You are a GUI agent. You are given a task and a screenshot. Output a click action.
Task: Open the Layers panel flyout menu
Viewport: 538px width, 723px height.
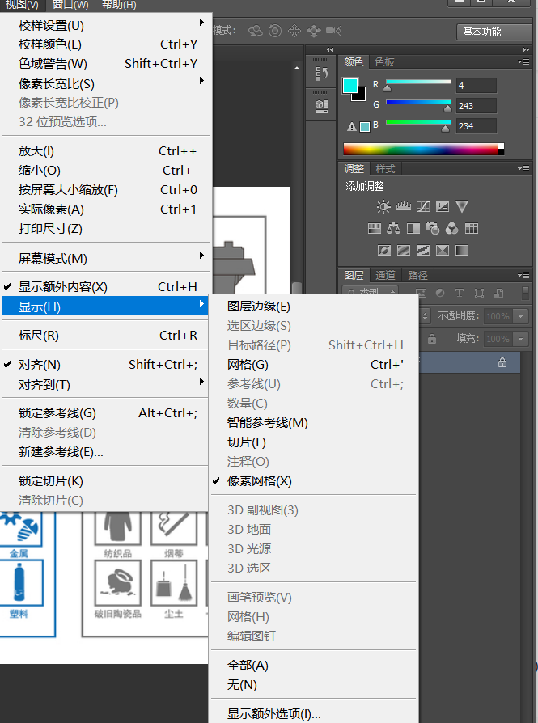pyautogui.click(x=523, y=275)
